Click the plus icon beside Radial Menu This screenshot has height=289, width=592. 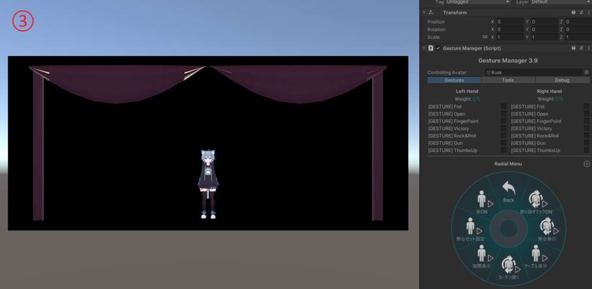[x=587, y=164]
